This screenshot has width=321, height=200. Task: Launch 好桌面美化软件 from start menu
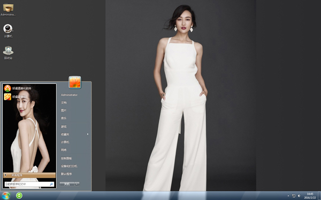pyautogui.click(x=18, y=89)
